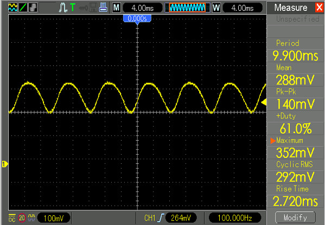Image resolution: width=325 pixels, height=225 pixels.
Task: Close the Measure panel
Action: pos(319,8)
